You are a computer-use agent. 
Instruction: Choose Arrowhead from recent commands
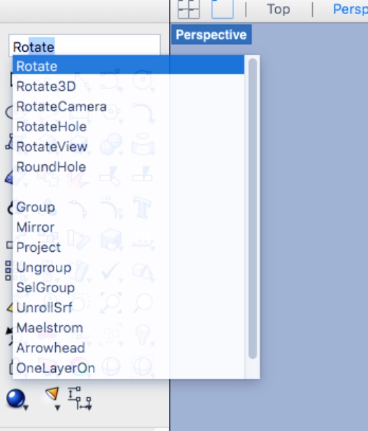pyautogui.click(x=128, y=347)
